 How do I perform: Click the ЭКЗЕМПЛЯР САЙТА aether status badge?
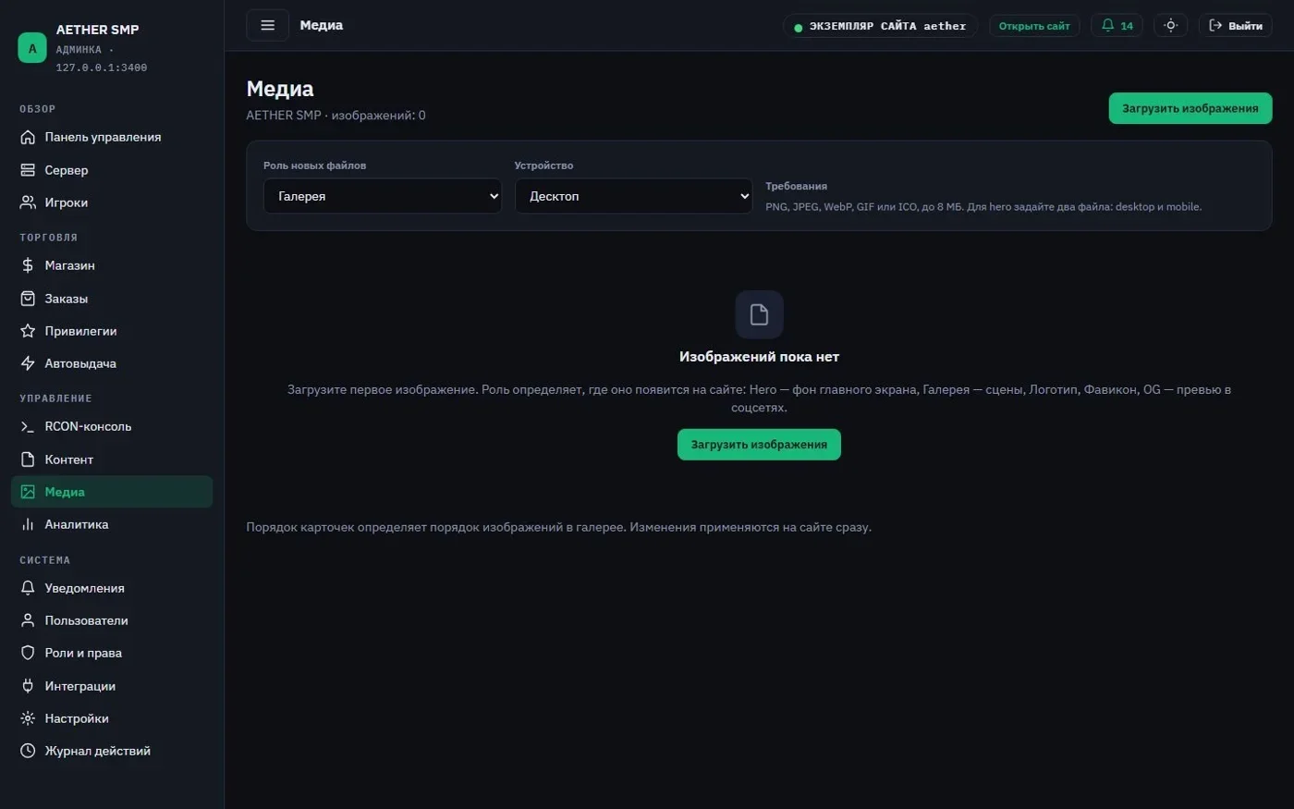pyautogui.click(x=880, y=26)
